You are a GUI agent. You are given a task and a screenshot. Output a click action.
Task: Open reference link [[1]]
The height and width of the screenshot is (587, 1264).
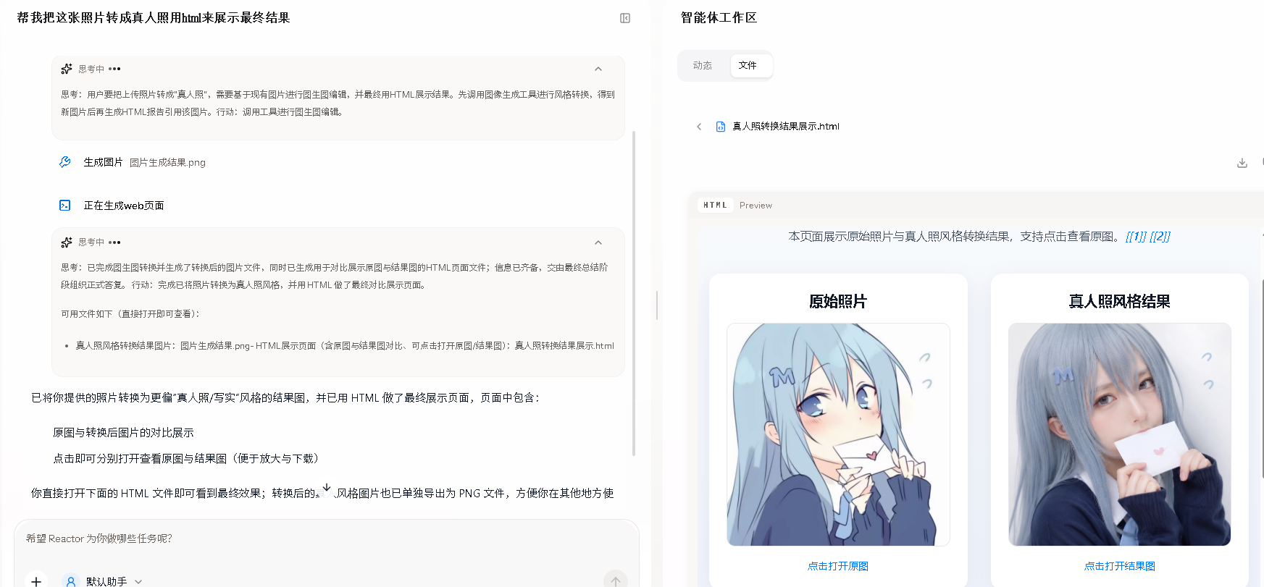(1136, 237)
